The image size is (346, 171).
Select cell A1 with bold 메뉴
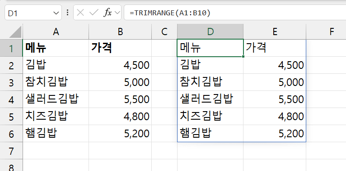click(x=56, y=48)
